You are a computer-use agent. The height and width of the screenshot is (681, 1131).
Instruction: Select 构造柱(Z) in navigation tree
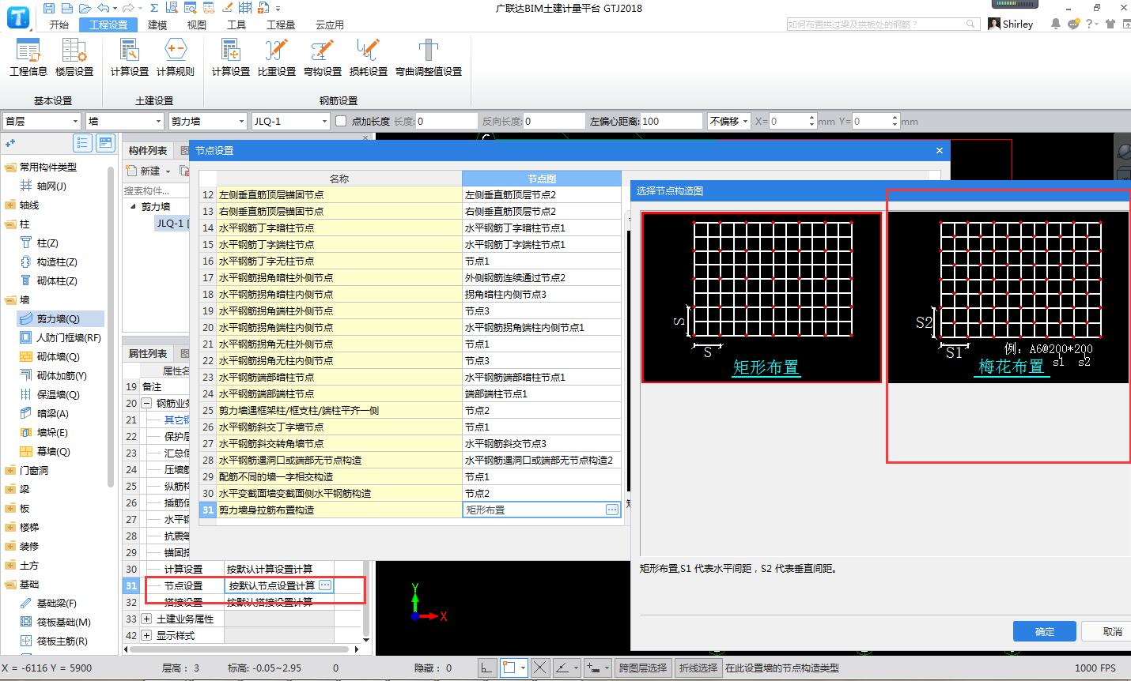click(57, 262)
